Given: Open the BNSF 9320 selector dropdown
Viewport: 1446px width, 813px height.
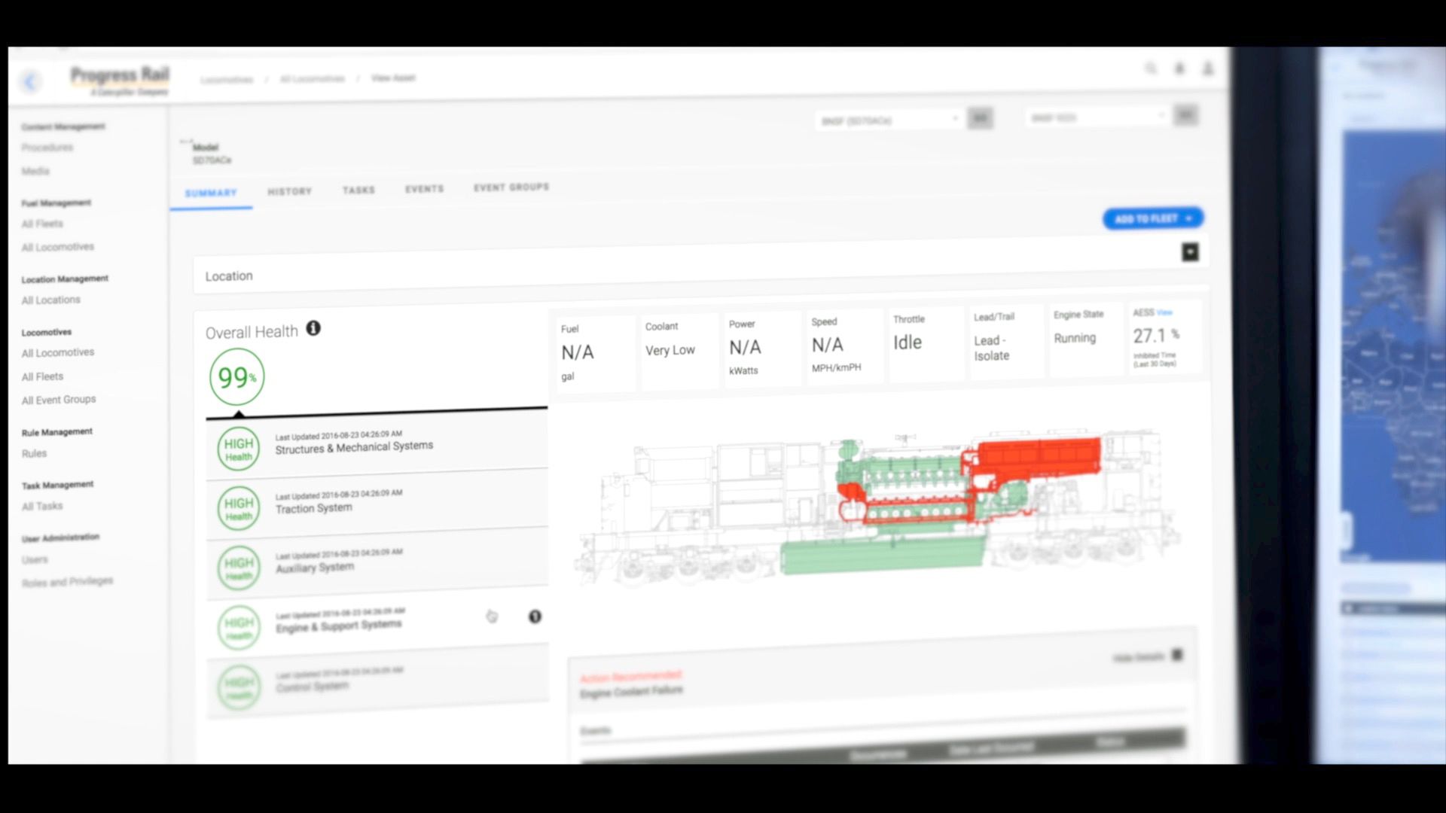Looking at the screenshot, I should click(1096, 116).
